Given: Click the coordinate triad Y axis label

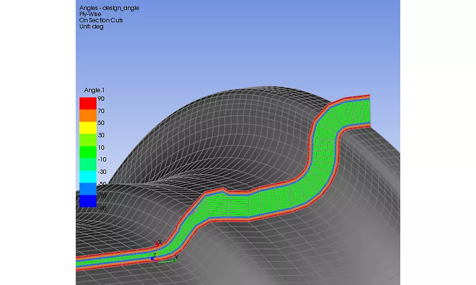Looking at the screenshot, I should click(176, 257).
